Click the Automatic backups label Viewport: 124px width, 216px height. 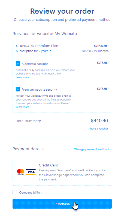[x=35, y=64]
